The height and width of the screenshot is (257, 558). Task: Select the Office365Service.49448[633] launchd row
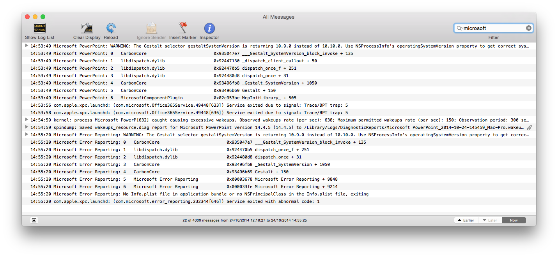point(279,105)
